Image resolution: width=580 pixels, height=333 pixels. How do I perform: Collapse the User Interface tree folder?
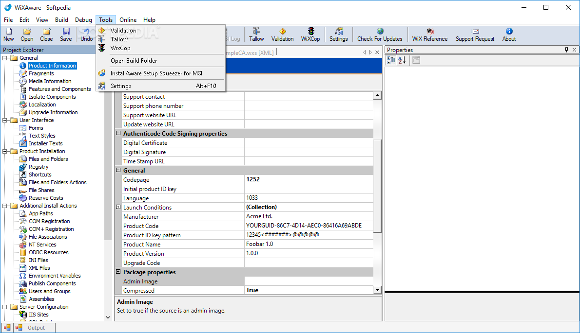tap(5, 120)
